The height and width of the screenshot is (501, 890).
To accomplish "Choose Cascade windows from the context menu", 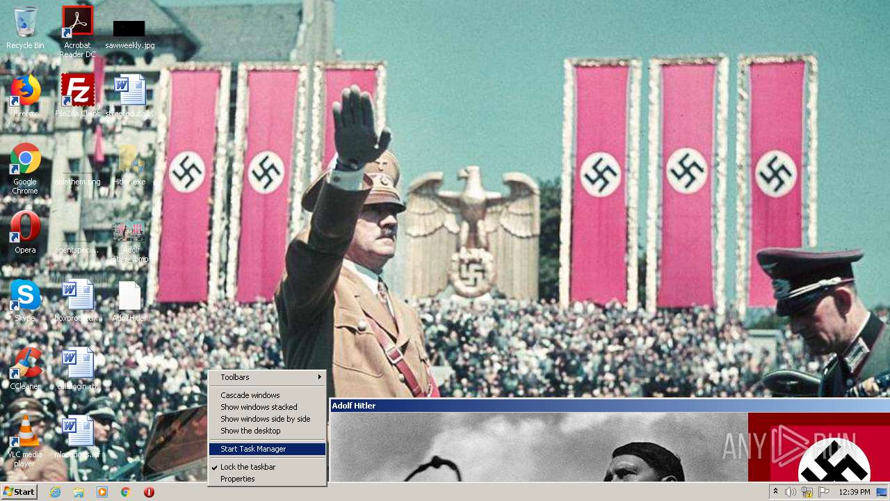I will point(267,395).
